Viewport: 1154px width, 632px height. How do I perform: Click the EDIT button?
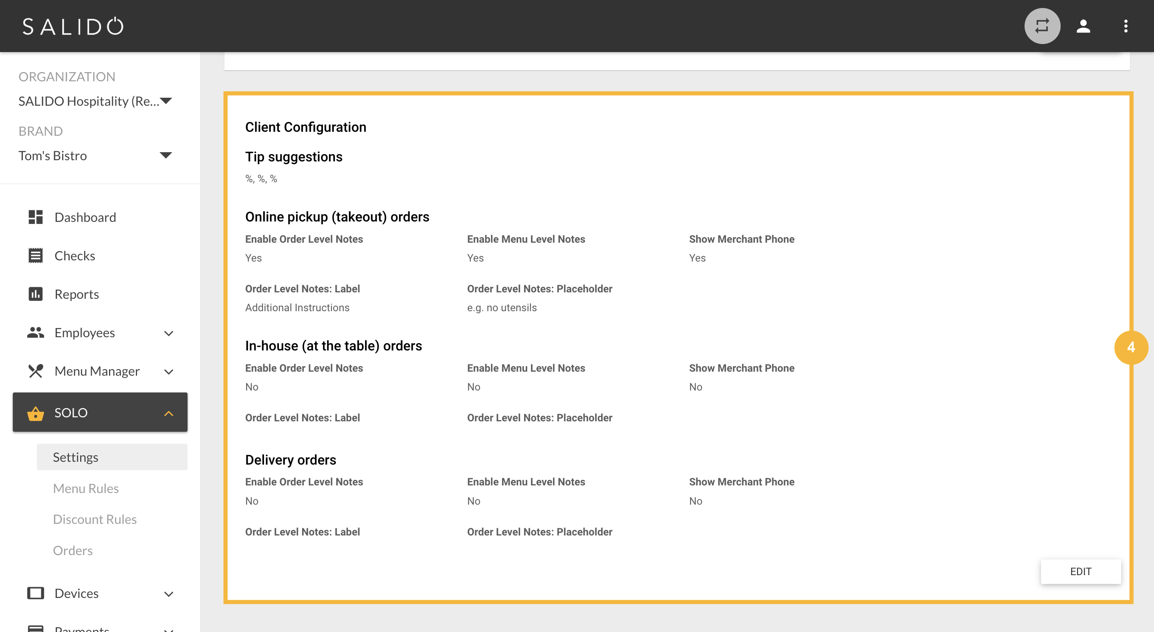pos(1081,572)
